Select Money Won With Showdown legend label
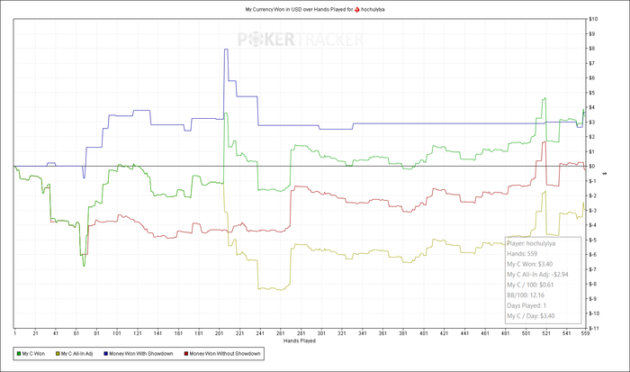 (x=141, y=354)
